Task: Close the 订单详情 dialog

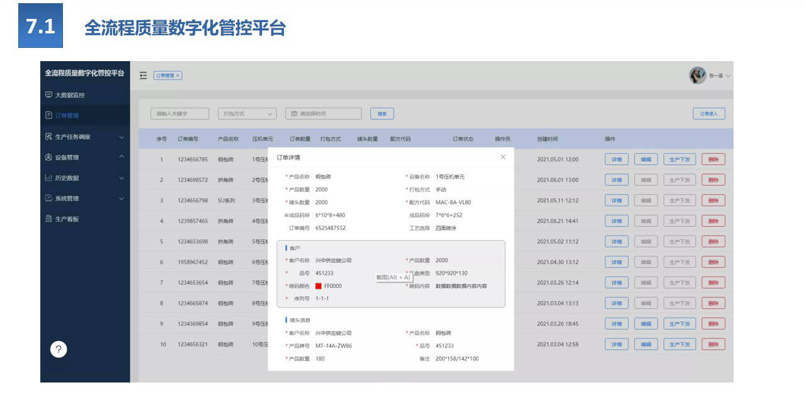Action: (x=502, y=157)
